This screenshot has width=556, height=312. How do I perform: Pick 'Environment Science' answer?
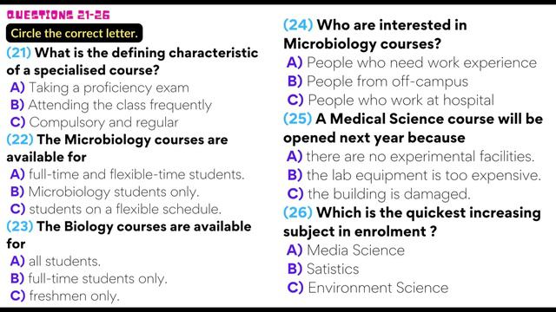point(367,288)
